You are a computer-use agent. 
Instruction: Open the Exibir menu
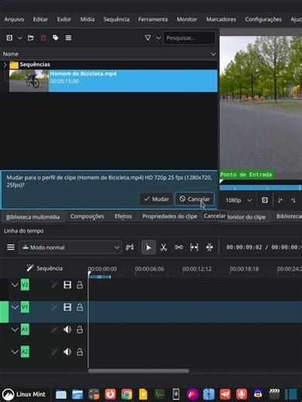pyautogui.click(x=64, y=19)
